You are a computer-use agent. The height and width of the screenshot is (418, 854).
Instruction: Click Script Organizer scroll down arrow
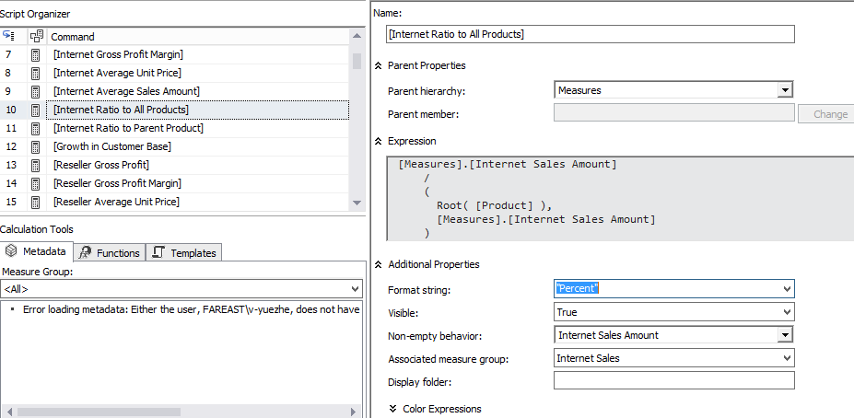[357, 203]
